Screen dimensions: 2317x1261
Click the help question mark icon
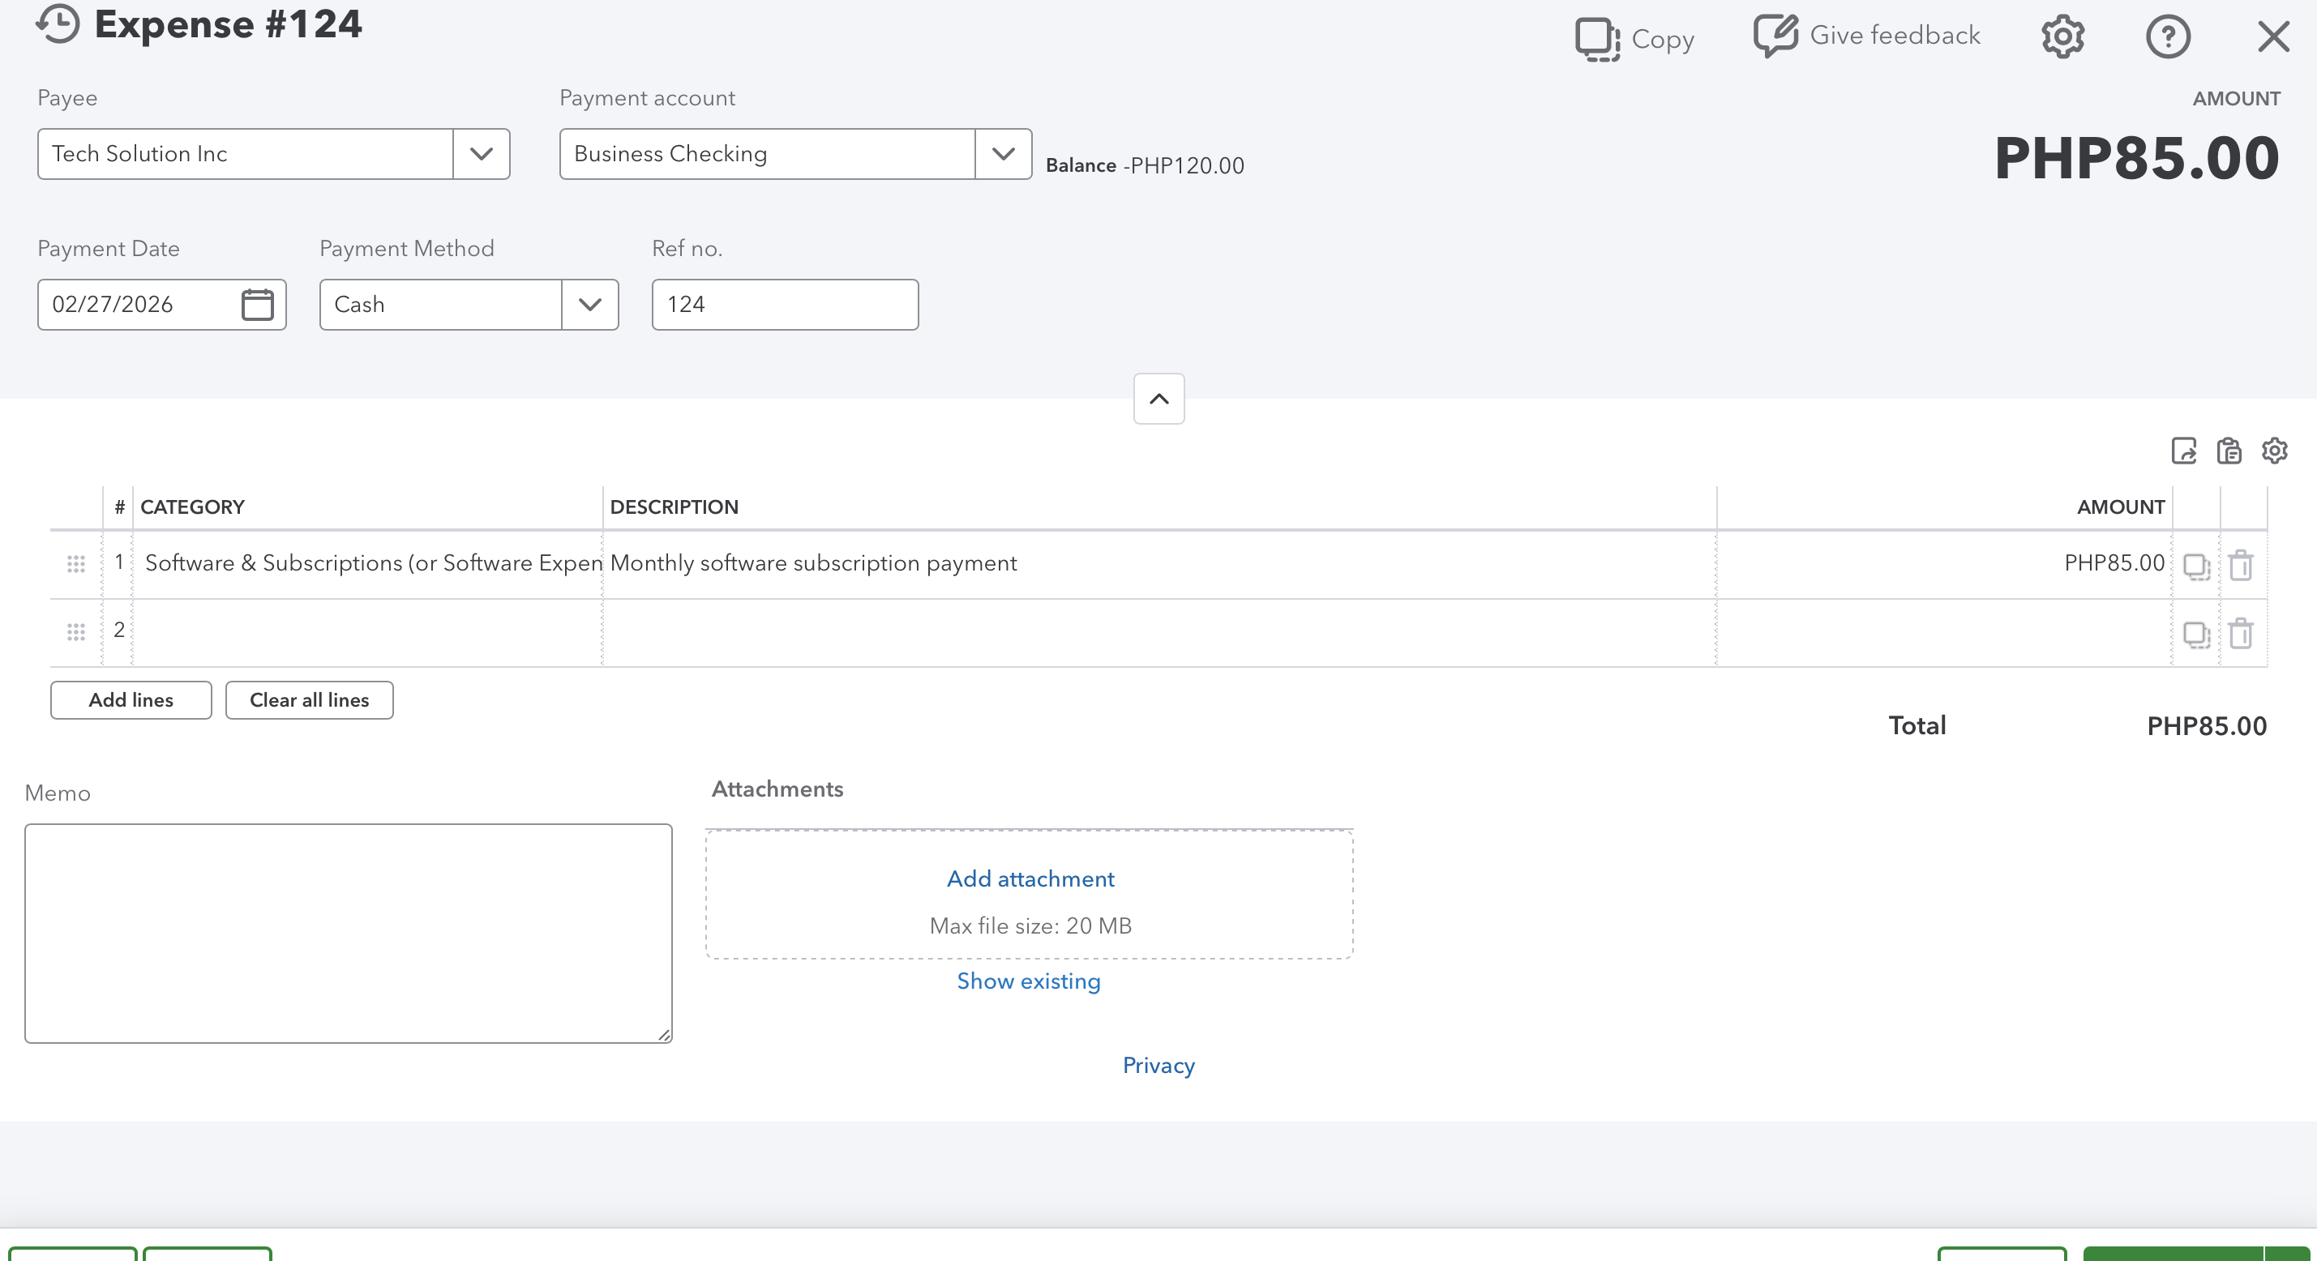point(2168,37)
